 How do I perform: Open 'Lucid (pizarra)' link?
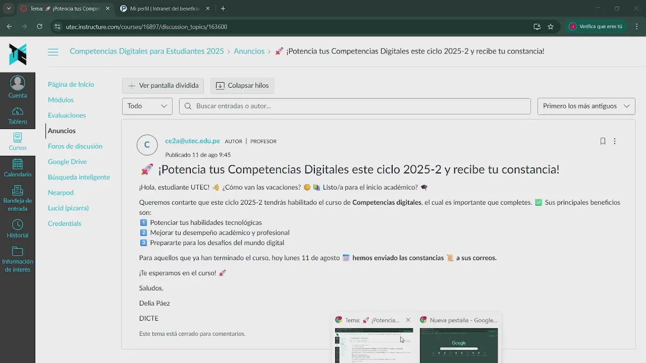pos(68,208)
